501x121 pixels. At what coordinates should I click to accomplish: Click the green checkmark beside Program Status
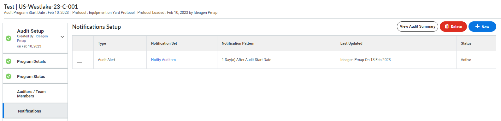click(9, 76)
